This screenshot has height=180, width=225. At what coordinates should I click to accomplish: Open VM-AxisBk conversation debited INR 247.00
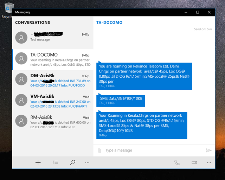[x=53, y=101]
